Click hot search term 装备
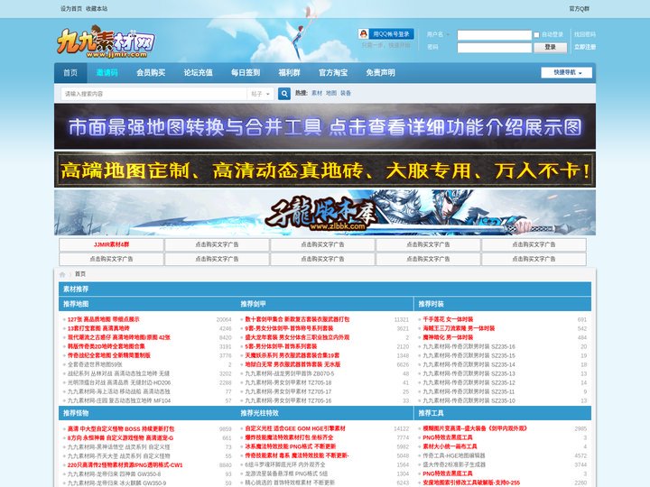The width and height of the screenshot is (650, 487). click(x=346, y=93)
